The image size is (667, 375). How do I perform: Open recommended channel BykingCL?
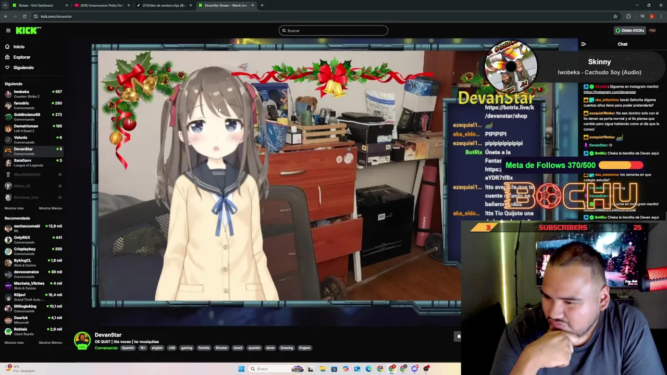[x=32, y=262]
